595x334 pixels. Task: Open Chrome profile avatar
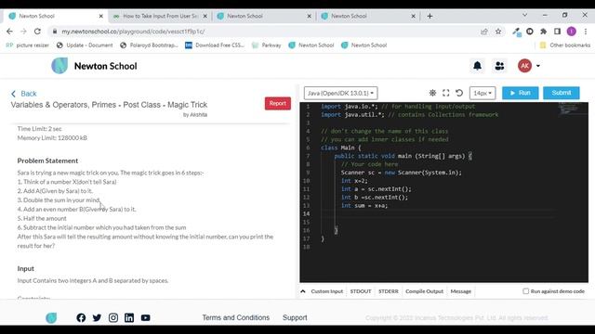click(x=572, y=32)
